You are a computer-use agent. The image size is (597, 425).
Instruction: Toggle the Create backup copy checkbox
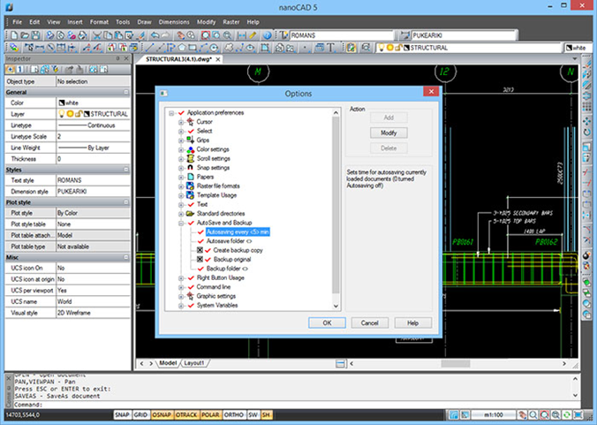point(200,251)
